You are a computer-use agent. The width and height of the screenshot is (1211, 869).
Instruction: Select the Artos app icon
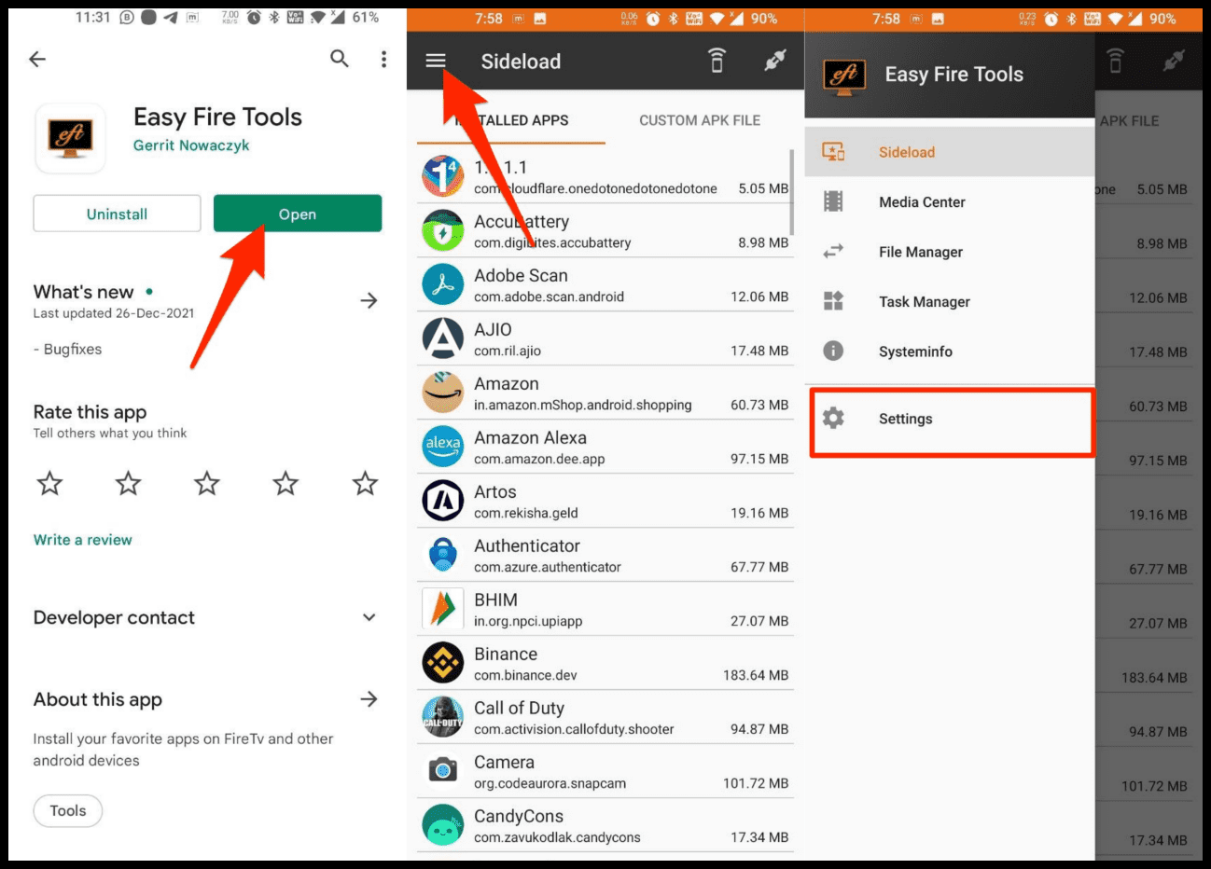pyautogui.click(x=443, y=502)
